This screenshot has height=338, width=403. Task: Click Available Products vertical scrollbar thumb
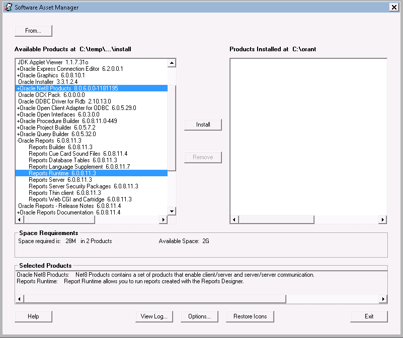tap(172, 128)
